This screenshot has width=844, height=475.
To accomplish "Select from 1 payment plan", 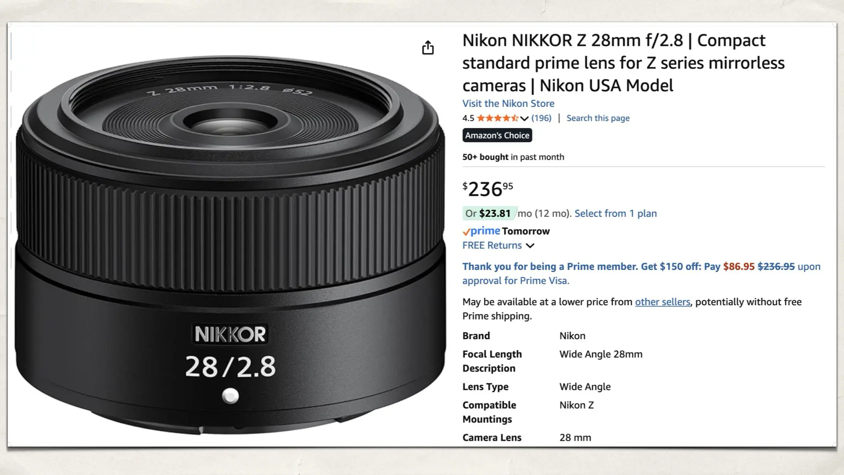I will pos(615,213).
